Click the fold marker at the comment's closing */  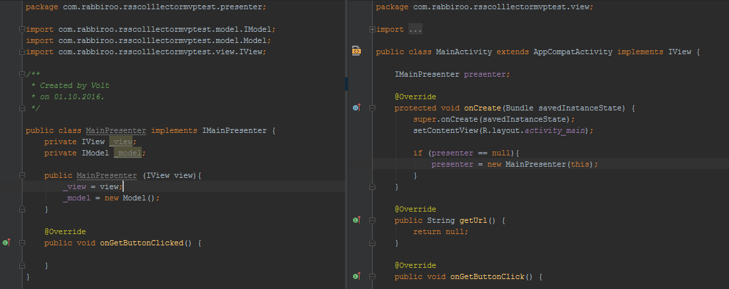click(x=22, y=108)
